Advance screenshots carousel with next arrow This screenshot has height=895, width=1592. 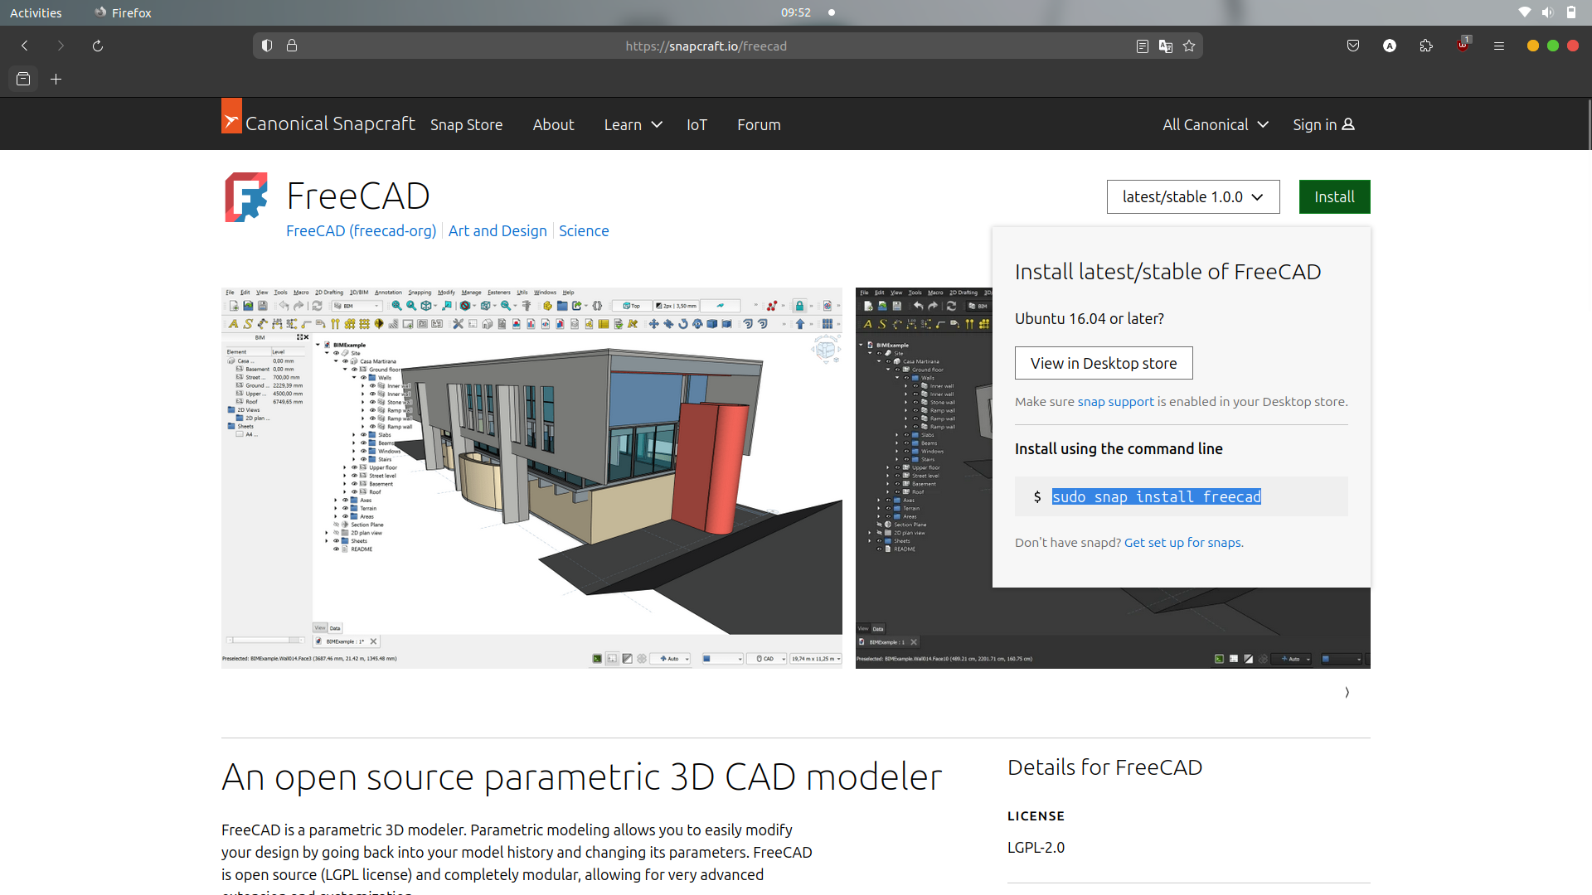1347,692
